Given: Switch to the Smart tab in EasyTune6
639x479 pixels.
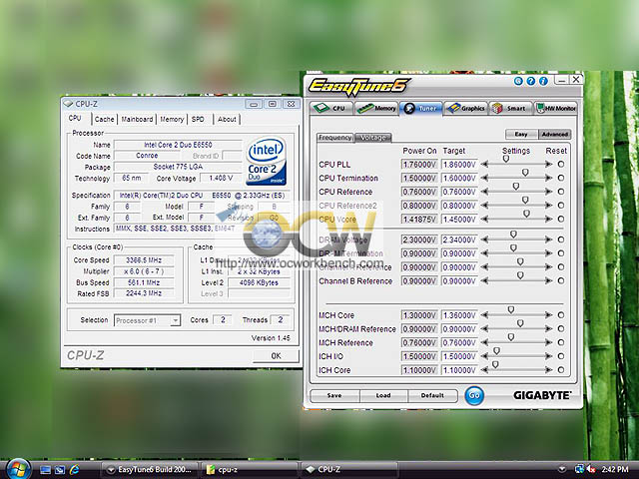Looking at the screenshot, I should click(x=510, y=109).
